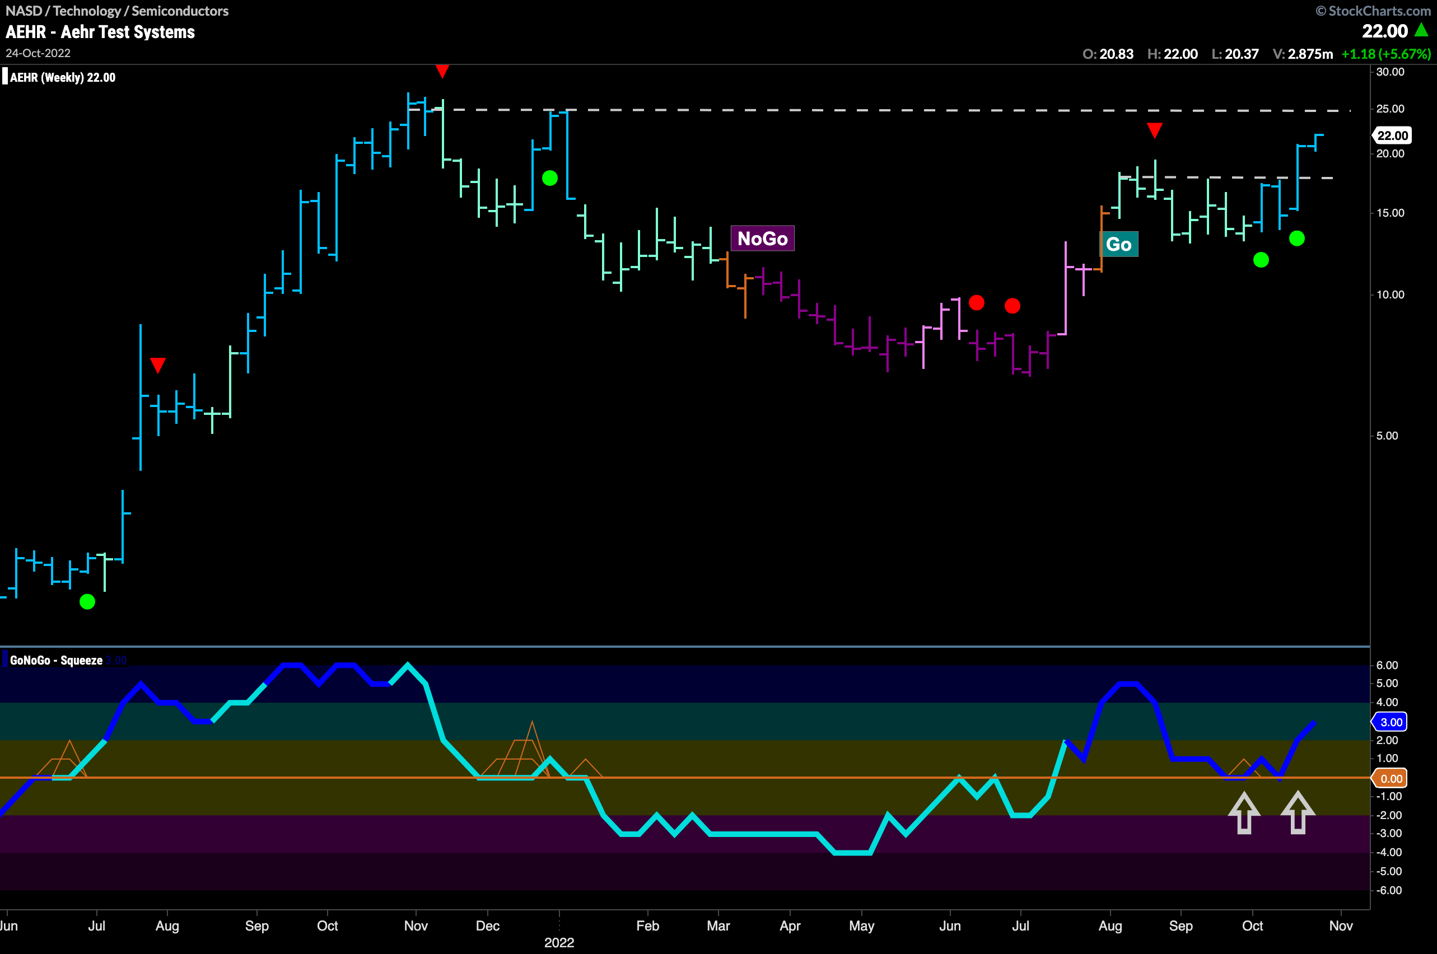1437x954 pixels.
Task: Click the '© StockCharts.com' text
Action: (x=1373, y=10)
